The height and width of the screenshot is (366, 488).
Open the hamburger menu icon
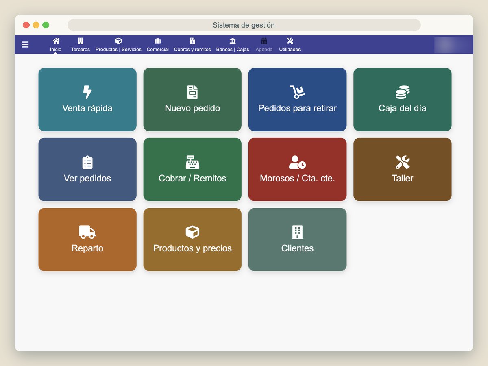click(25, 45)
